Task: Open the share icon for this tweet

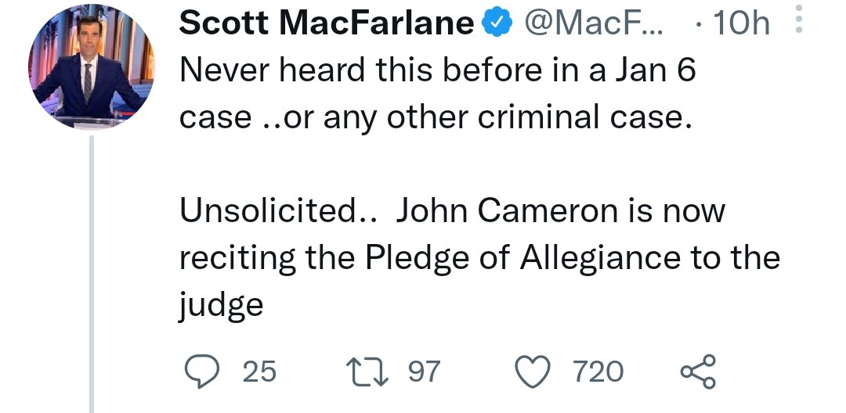Action: click(x=697, y=371)
